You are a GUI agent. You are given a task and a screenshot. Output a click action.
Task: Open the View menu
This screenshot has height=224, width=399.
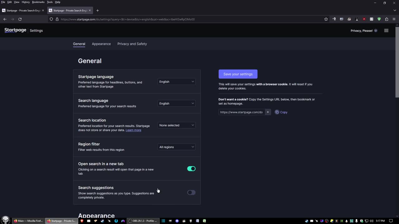17,2
